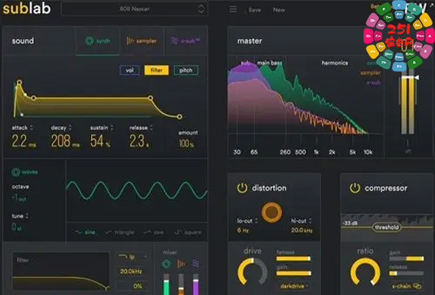Click the distortion orange center knob
Screen dimensions: 435x295
(x=272, y=212)
